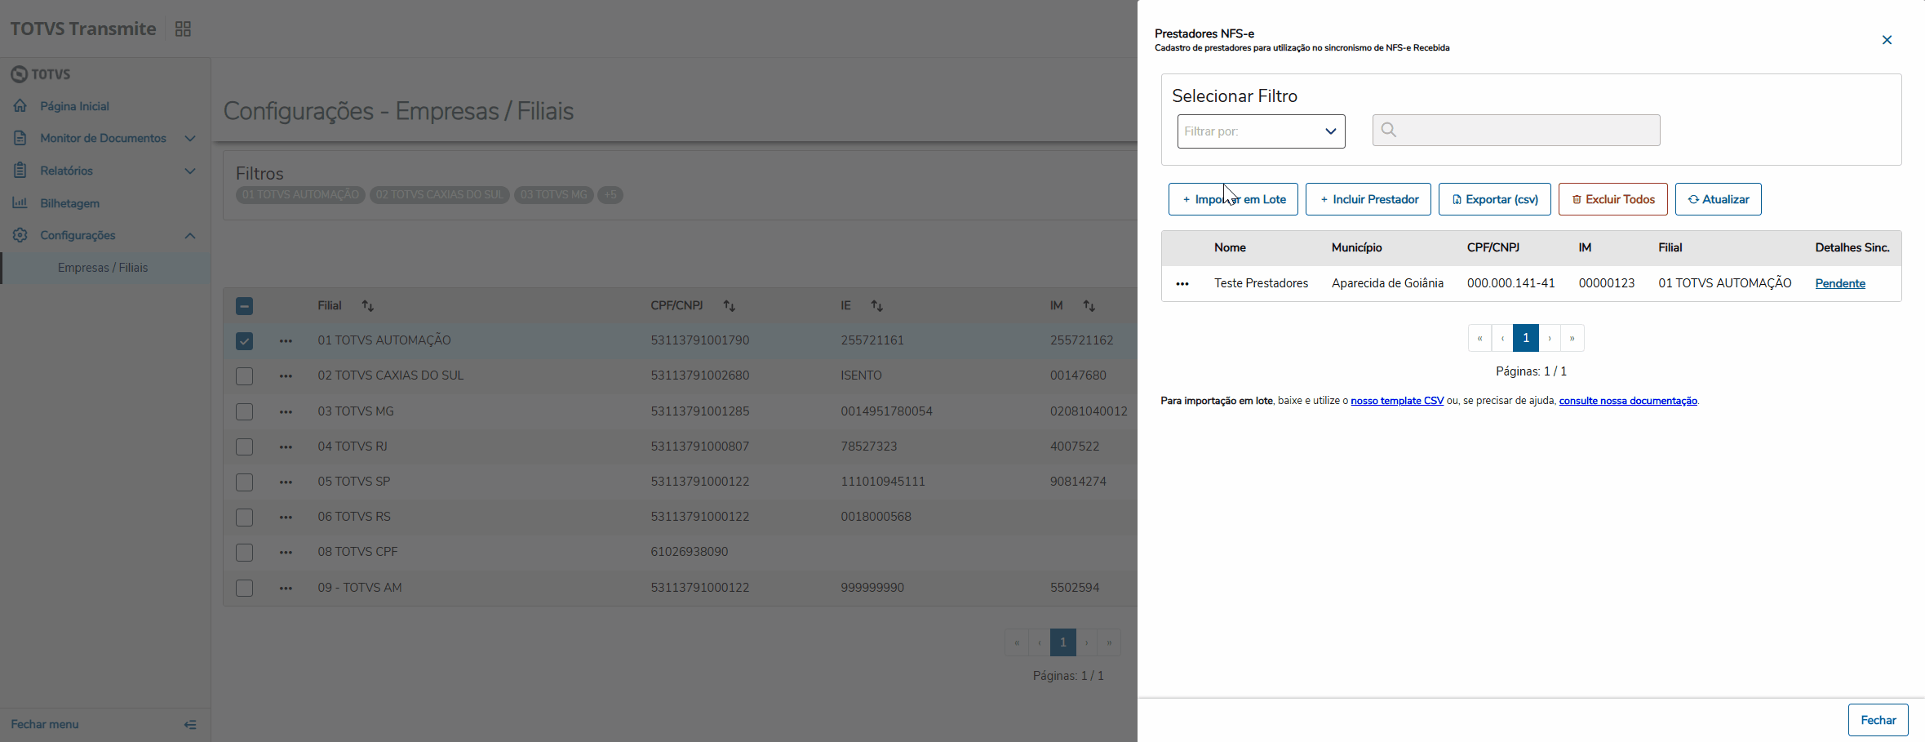
Task: Open nosso template CSV link
Action: pos(1397,401)
